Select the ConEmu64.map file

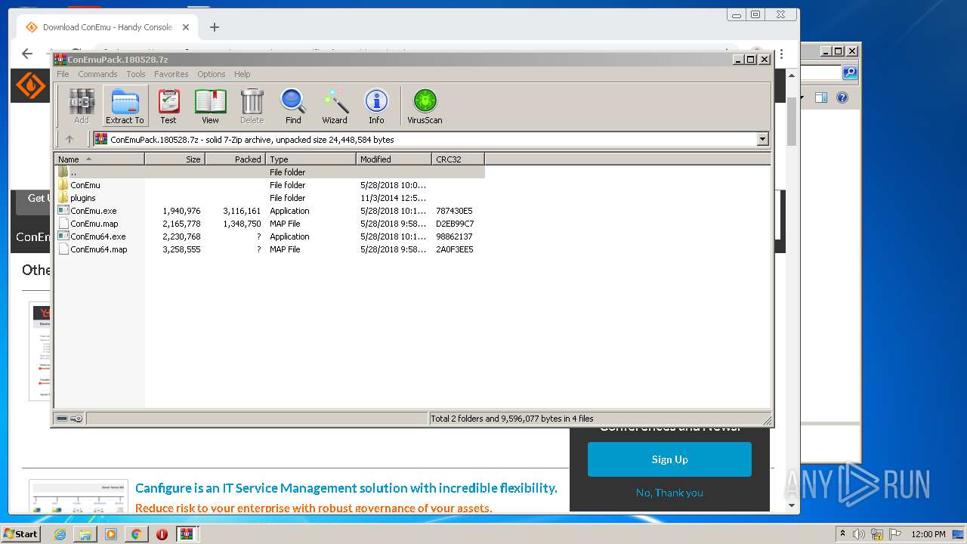pyautogui.click(x=269, y=249)
